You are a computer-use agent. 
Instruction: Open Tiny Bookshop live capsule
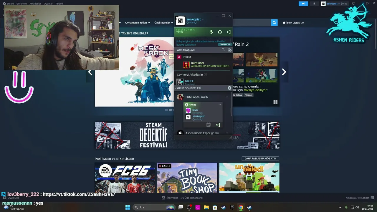pos(187,178)
